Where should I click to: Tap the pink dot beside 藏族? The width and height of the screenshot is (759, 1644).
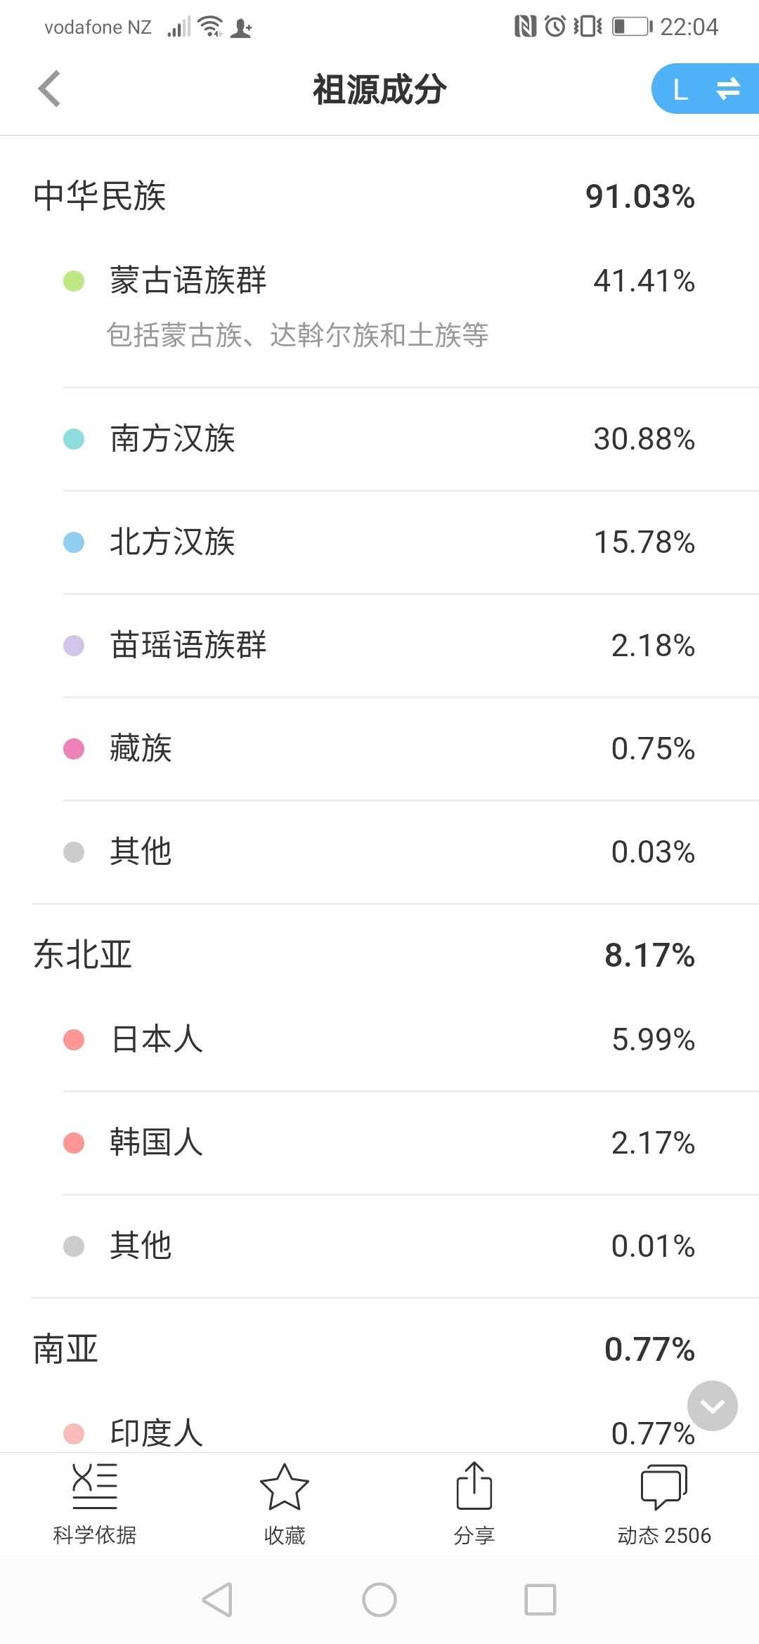point(74,749)
